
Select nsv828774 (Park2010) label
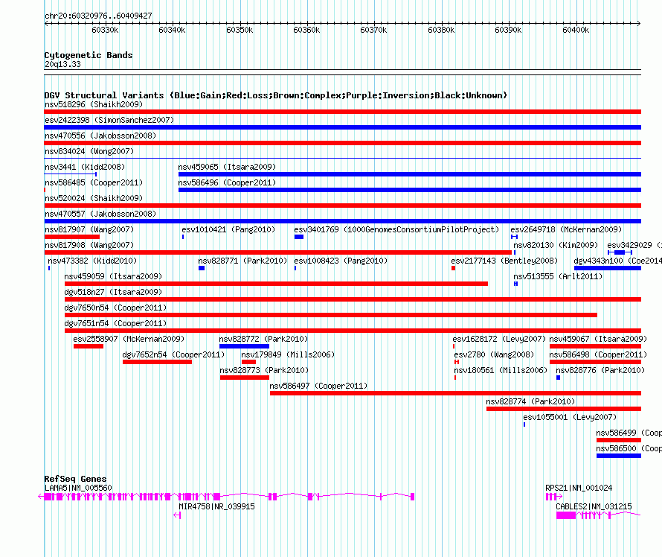pyautogui.click(x=530, y=401)
